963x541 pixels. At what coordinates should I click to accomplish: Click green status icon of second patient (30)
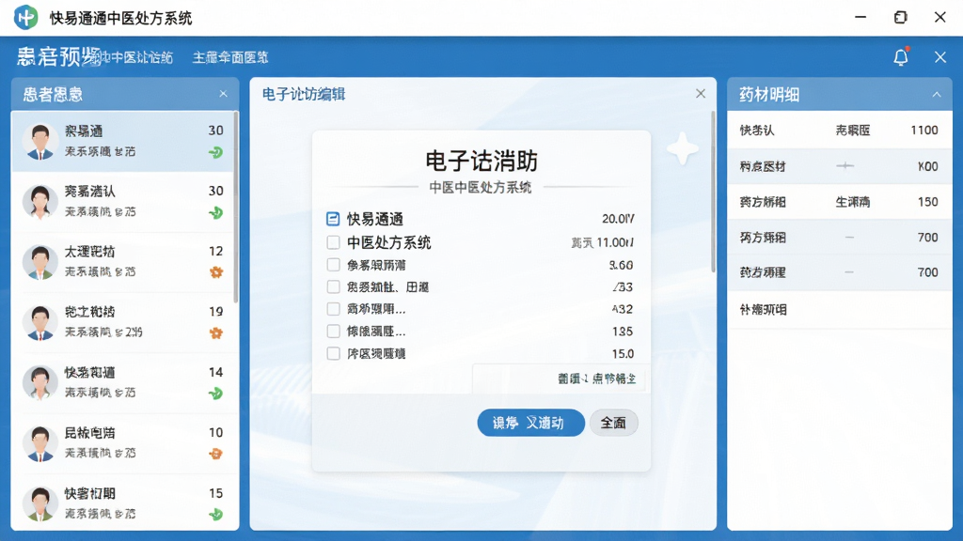click(215, 213)
